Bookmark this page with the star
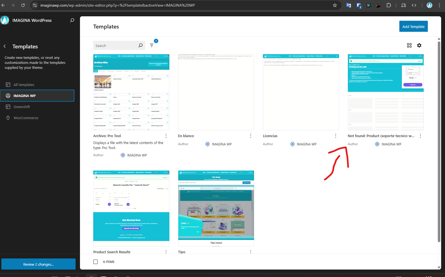The image size is (445, 277). point(335,5)
